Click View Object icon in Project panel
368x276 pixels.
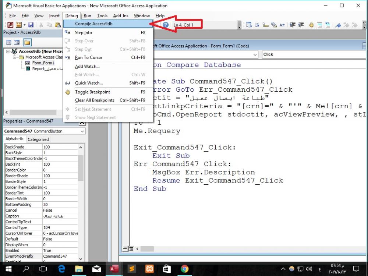pyautogui.click(x=17, y=42)
